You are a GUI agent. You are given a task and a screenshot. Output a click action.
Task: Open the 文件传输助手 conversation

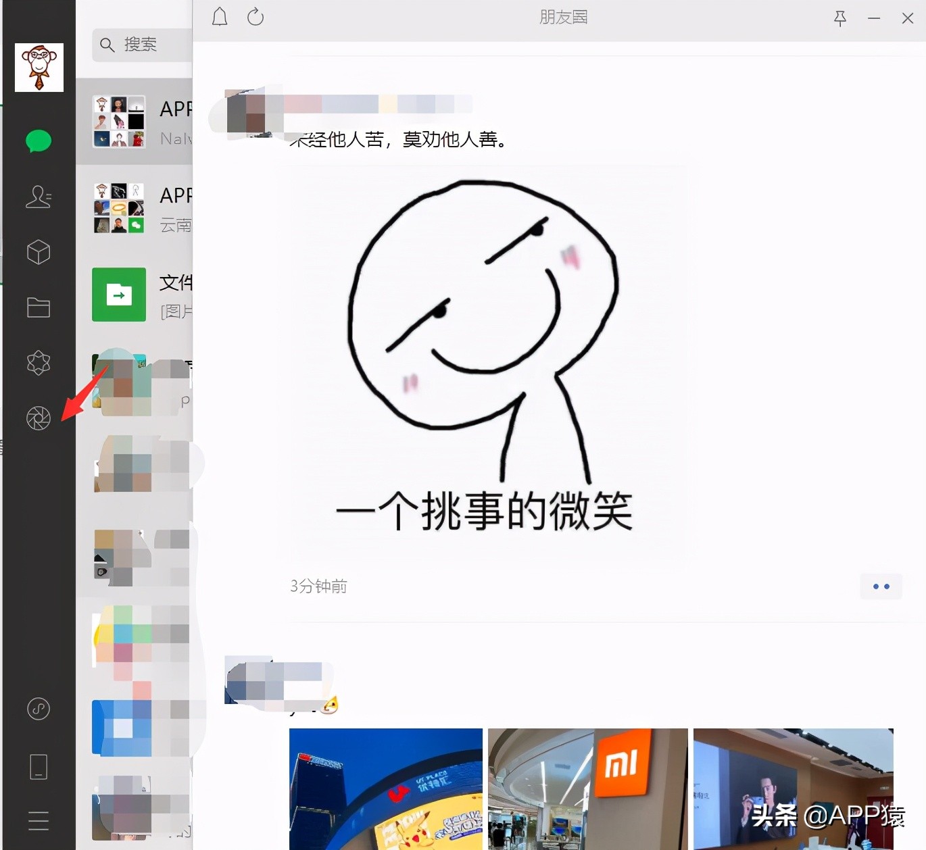point(135,295)
